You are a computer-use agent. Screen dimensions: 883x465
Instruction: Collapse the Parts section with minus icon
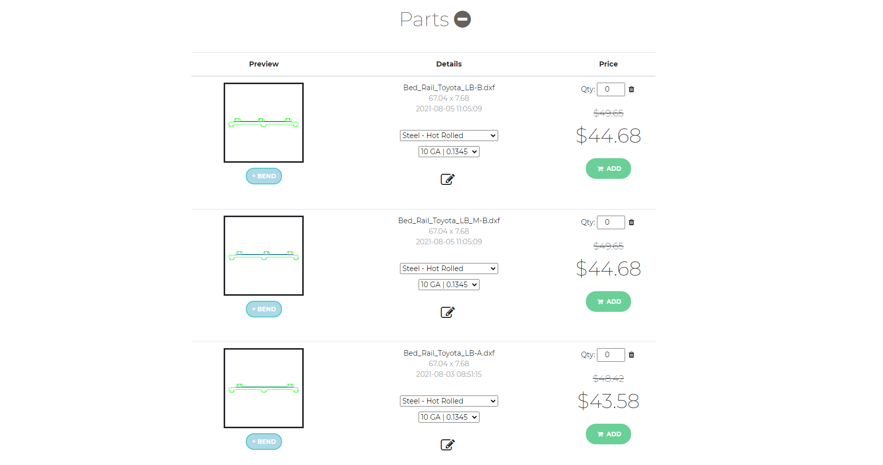(462, 20)
